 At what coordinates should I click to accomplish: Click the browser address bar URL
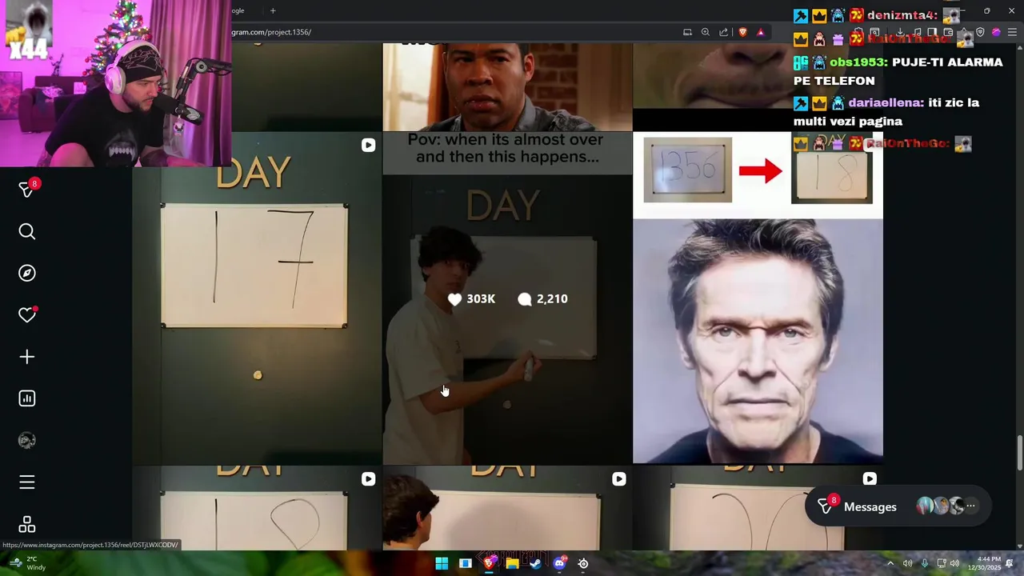click(x=272, y=32)
